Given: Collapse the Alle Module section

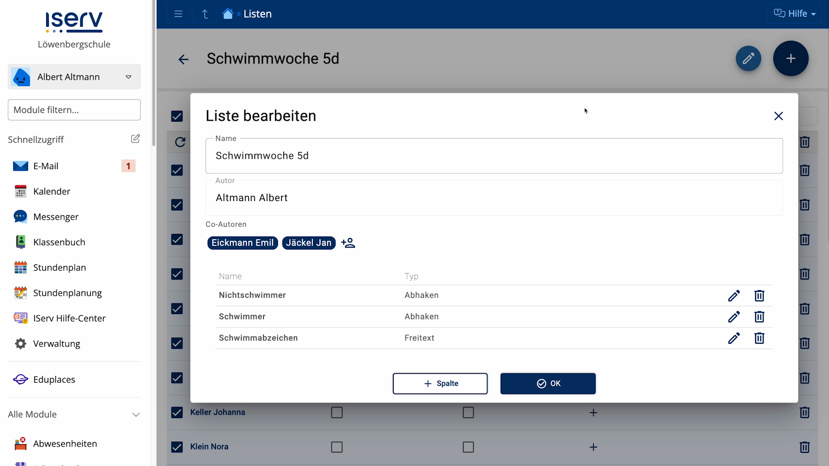Looking at the screenshot, I should pyautogui.click(x=136, y=415).
